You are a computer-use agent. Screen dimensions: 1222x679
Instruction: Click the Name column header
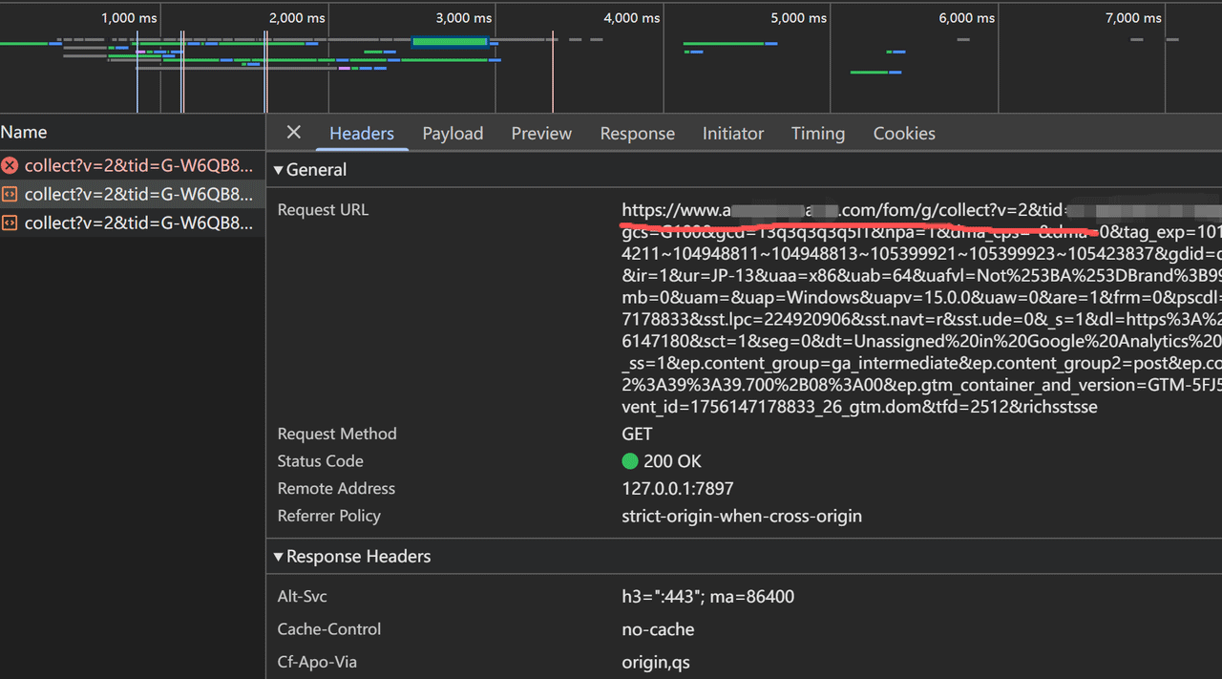pos(24,133)
